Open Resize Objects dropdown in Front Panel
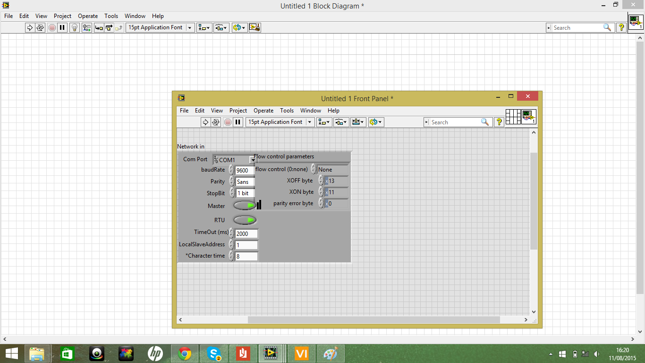Viewport: 645px width, 363px height. pos(358,122)
